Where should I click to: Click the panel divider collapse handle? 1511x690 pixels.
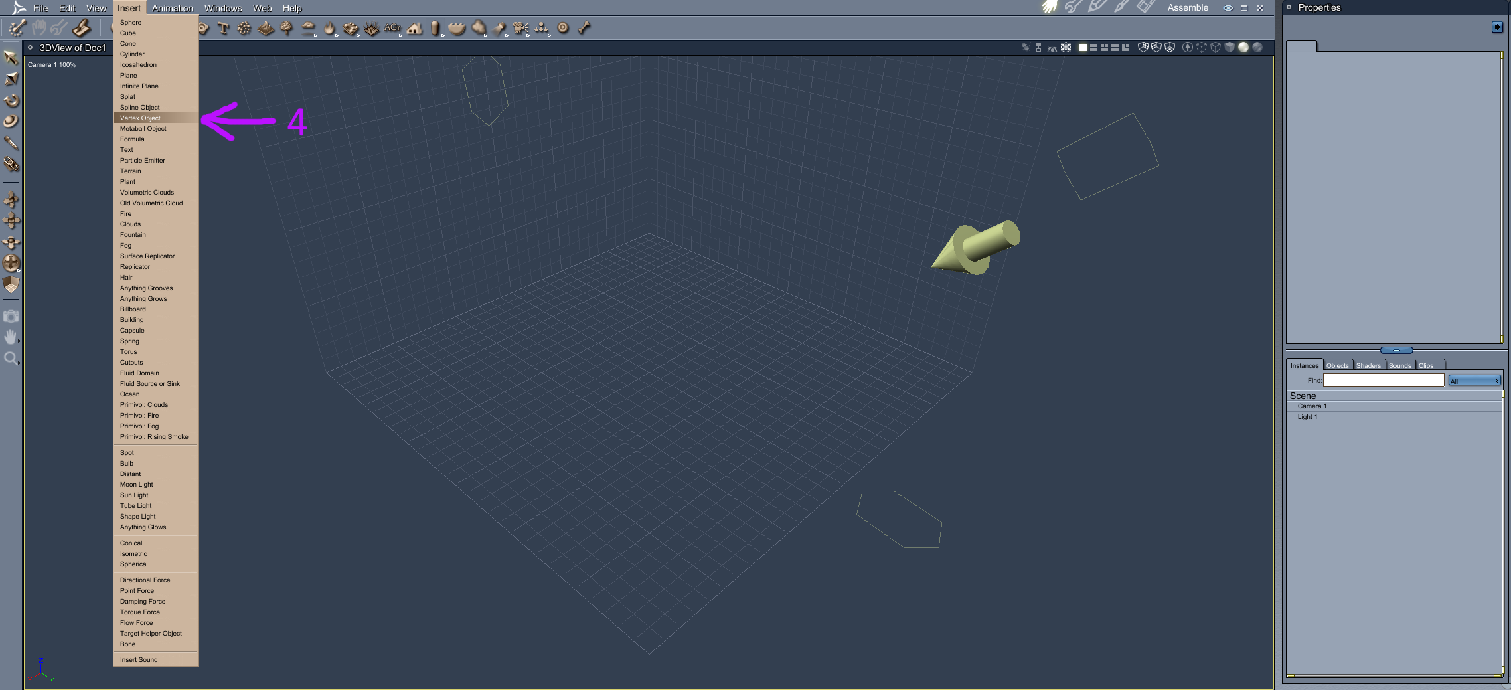1396,350
